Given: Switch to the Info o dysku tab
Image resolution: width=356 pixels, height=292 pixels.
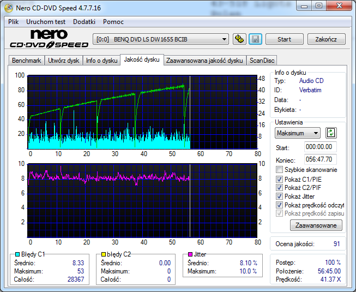Looking at the screenshot, I should [101, 61].
